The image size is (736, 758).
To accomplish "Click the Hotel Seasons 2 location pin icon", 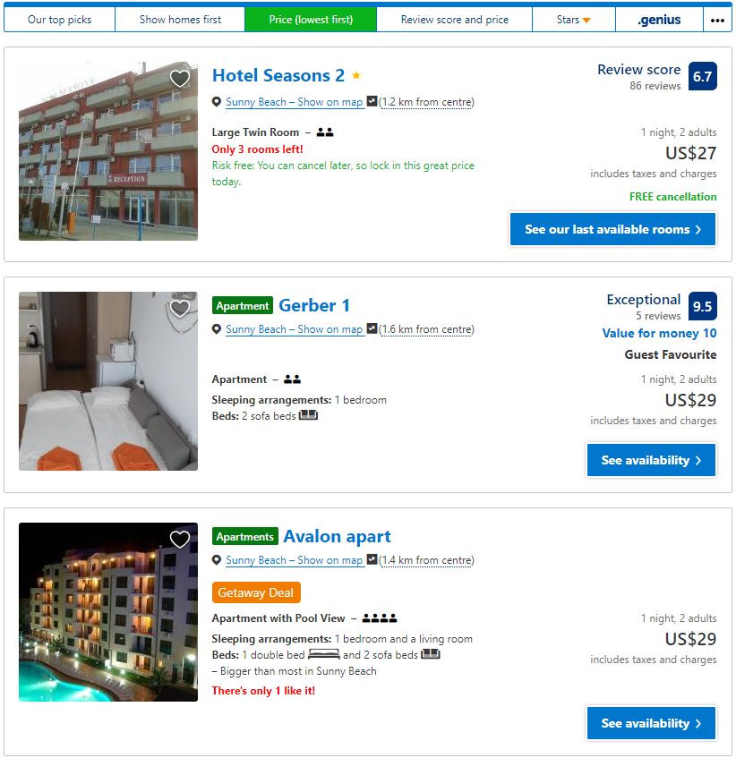I will click(217, 102).
